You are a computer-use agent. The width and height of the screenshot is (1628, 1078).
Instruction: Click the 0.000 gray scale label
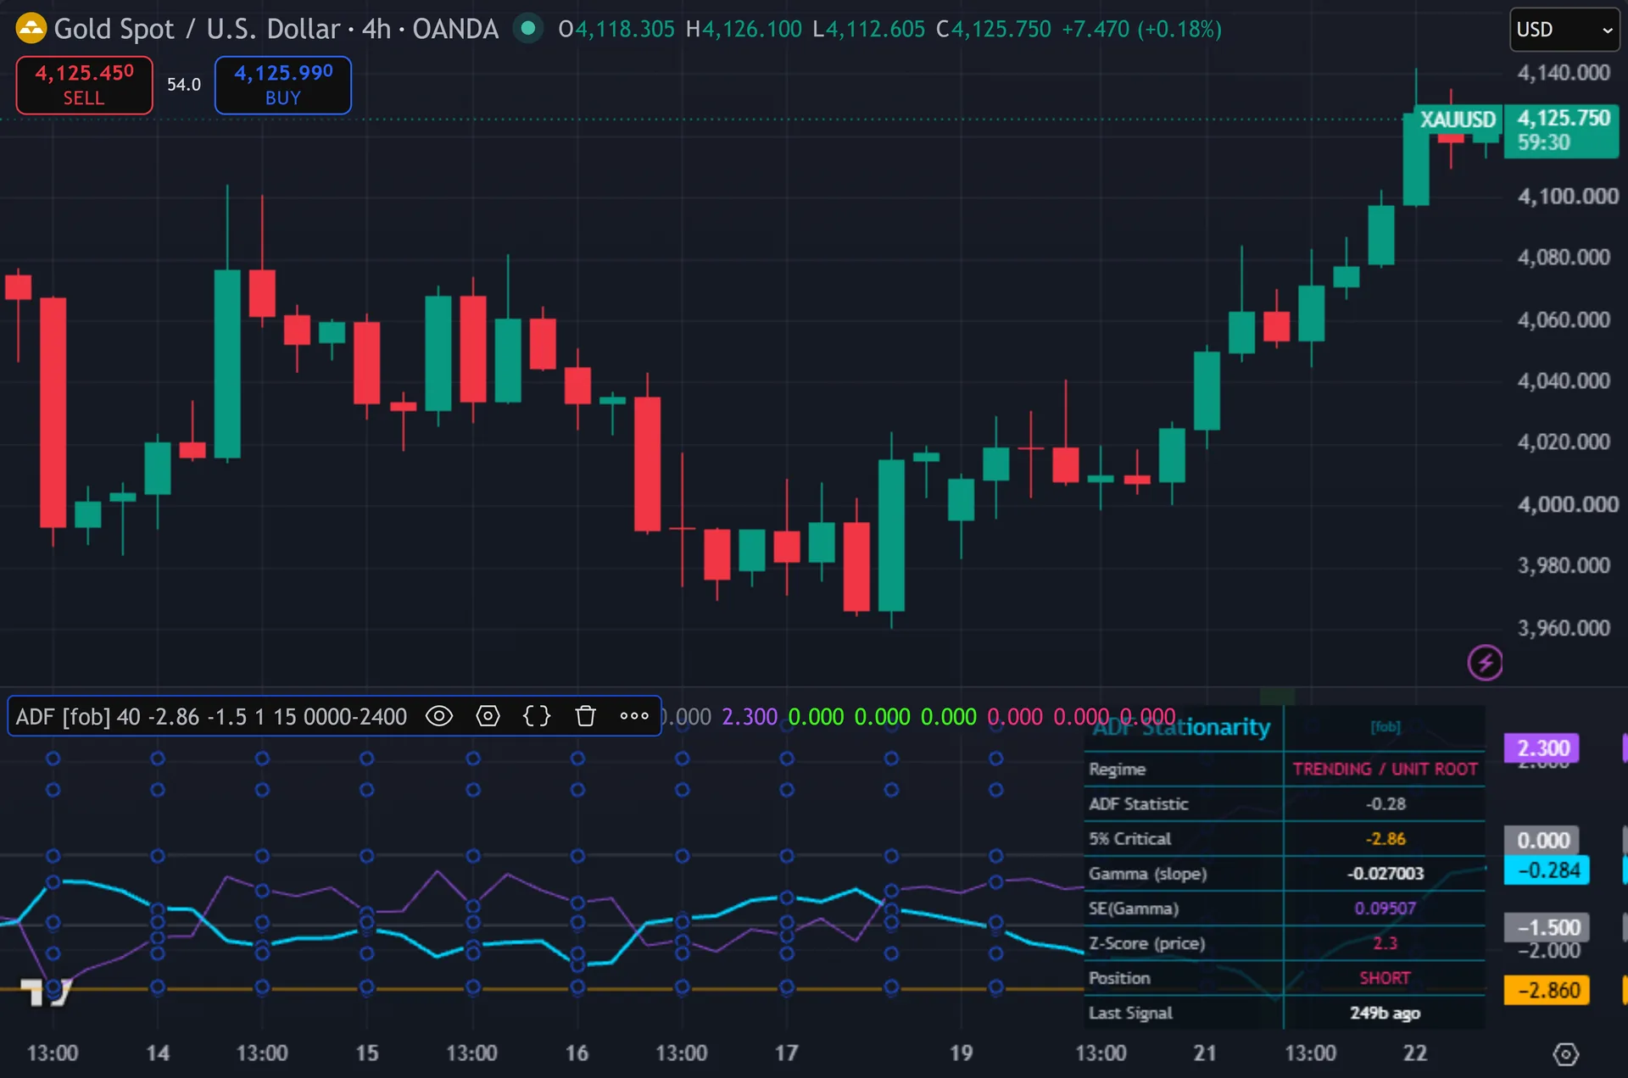tap(1542, 841)
